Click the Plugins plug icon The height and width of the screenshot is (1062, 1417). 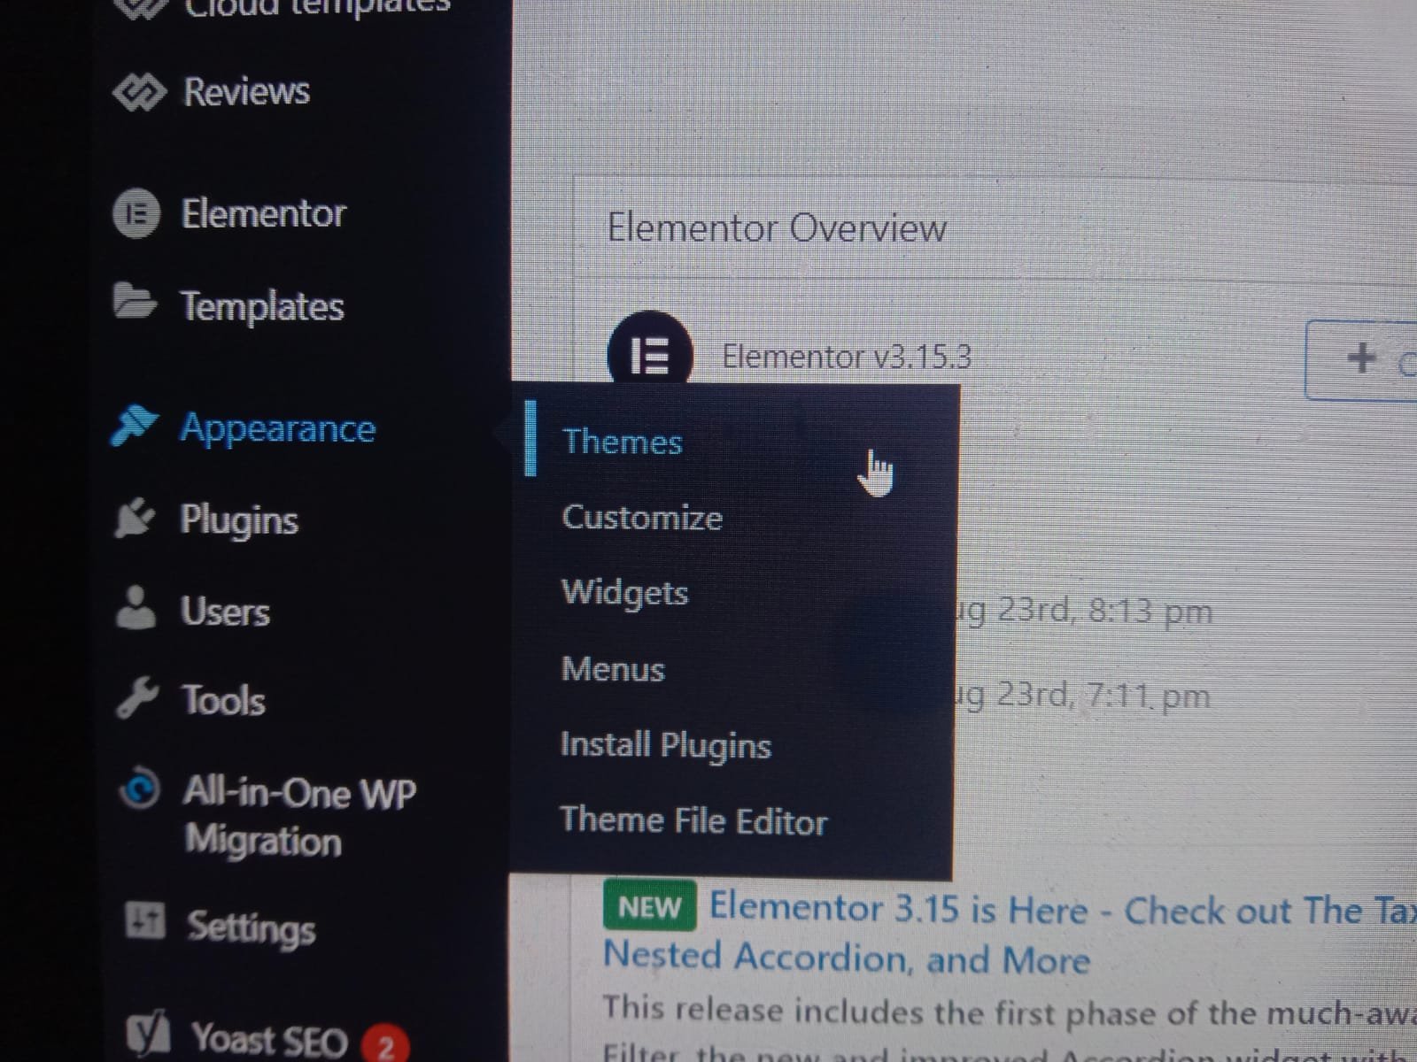click(x=135, y=519)
